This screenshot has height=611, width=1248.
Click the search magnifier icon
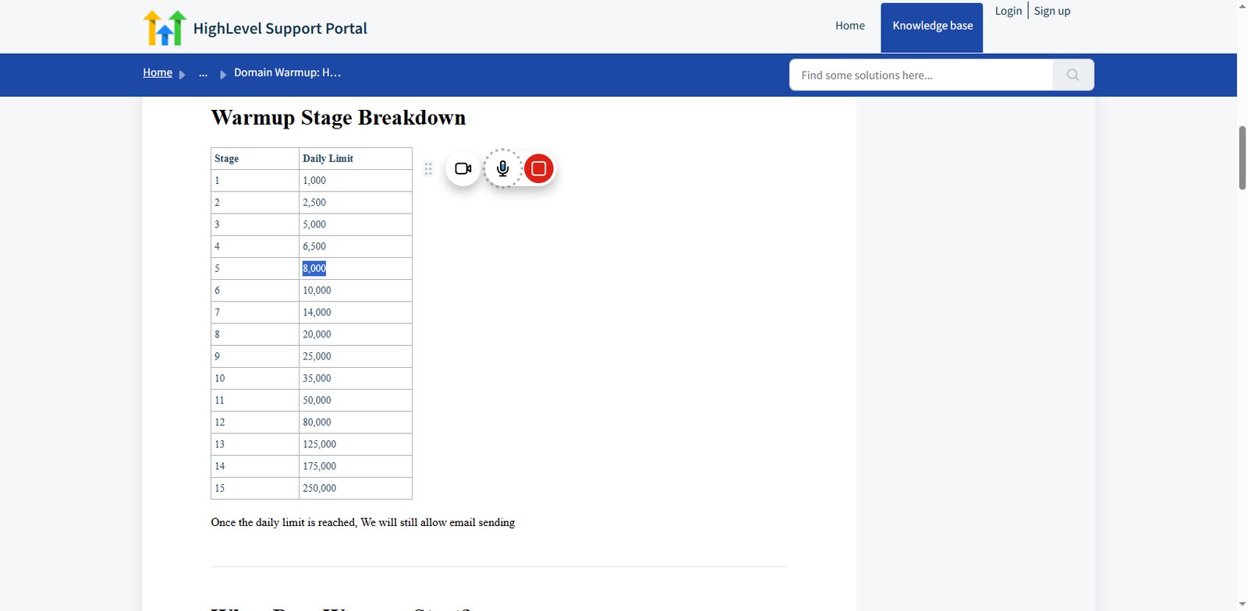(x=1073, y=75)
